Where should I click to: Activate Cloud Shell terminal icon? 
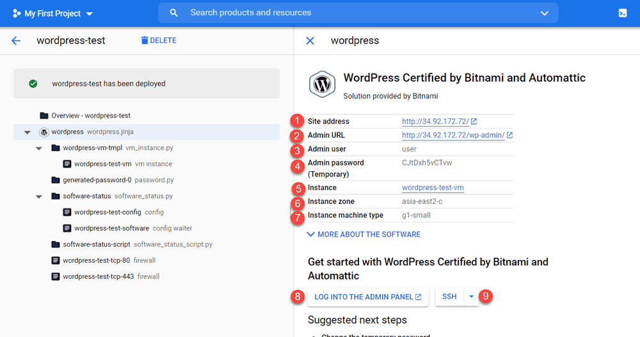point(623,13)
